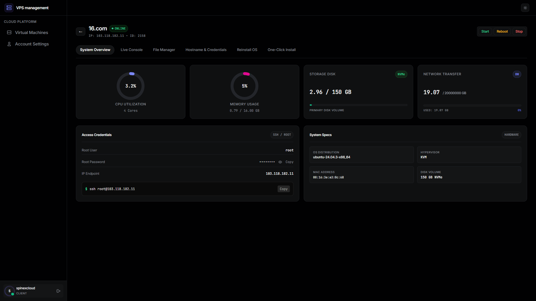Click the Stop server button
The image size is (536, 301).
[x=519, y=31]
